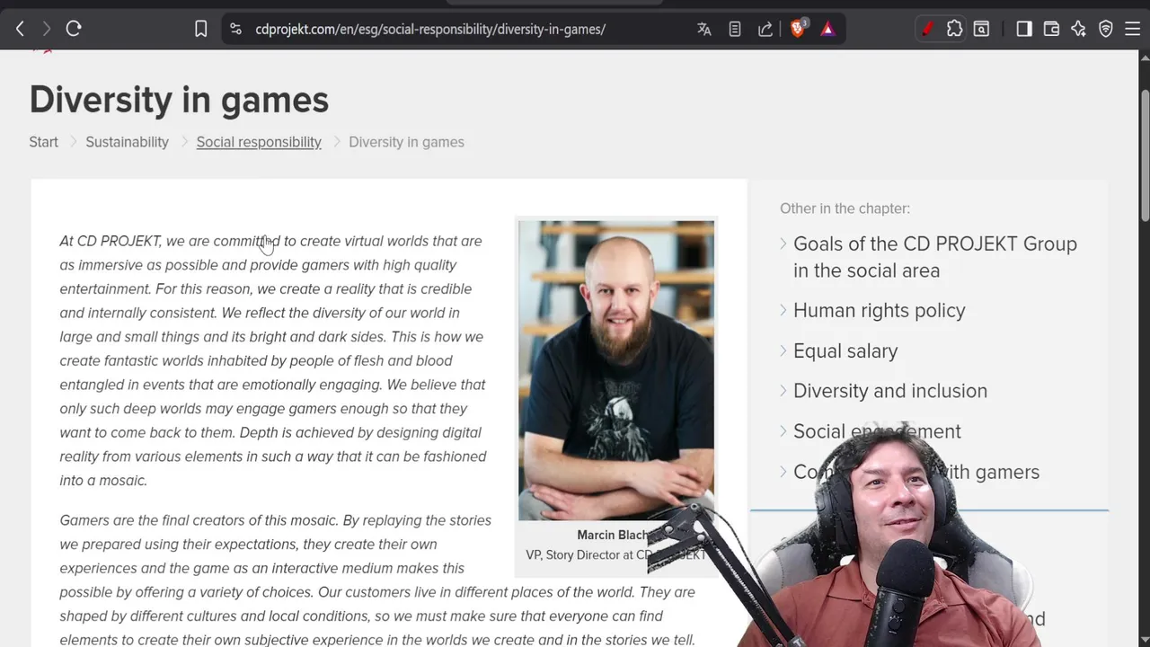Click the red extension icon
The height and width of the screenshot is (647, 1150).
point(927,29)
